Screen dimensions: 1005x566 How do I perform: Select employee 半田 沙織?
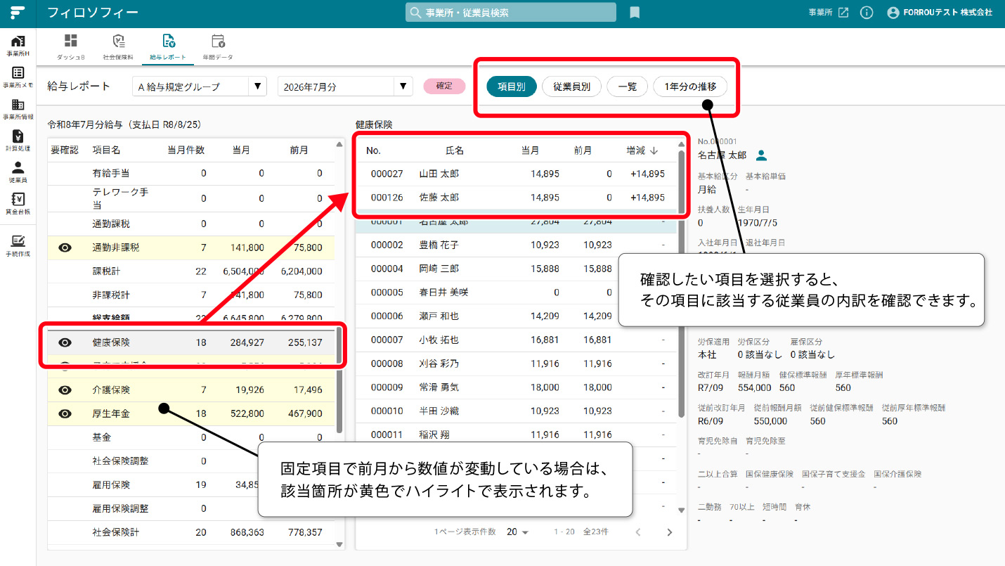click(x=516, y=411)
